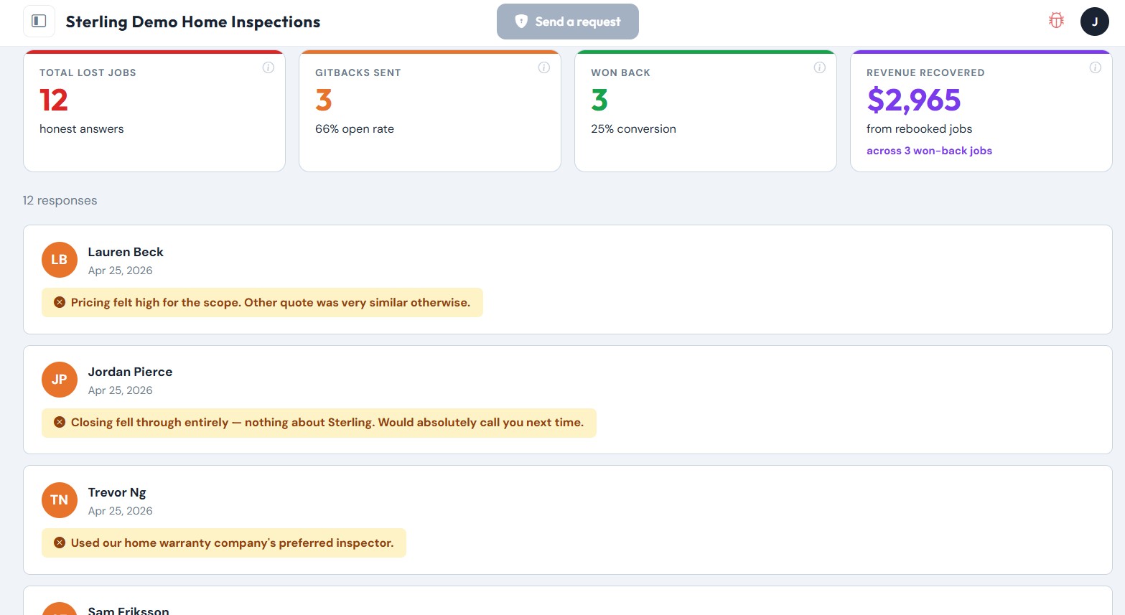The image size is (1125, 615).
Task: Click the 66% open rate text
Action: (355, 129)
